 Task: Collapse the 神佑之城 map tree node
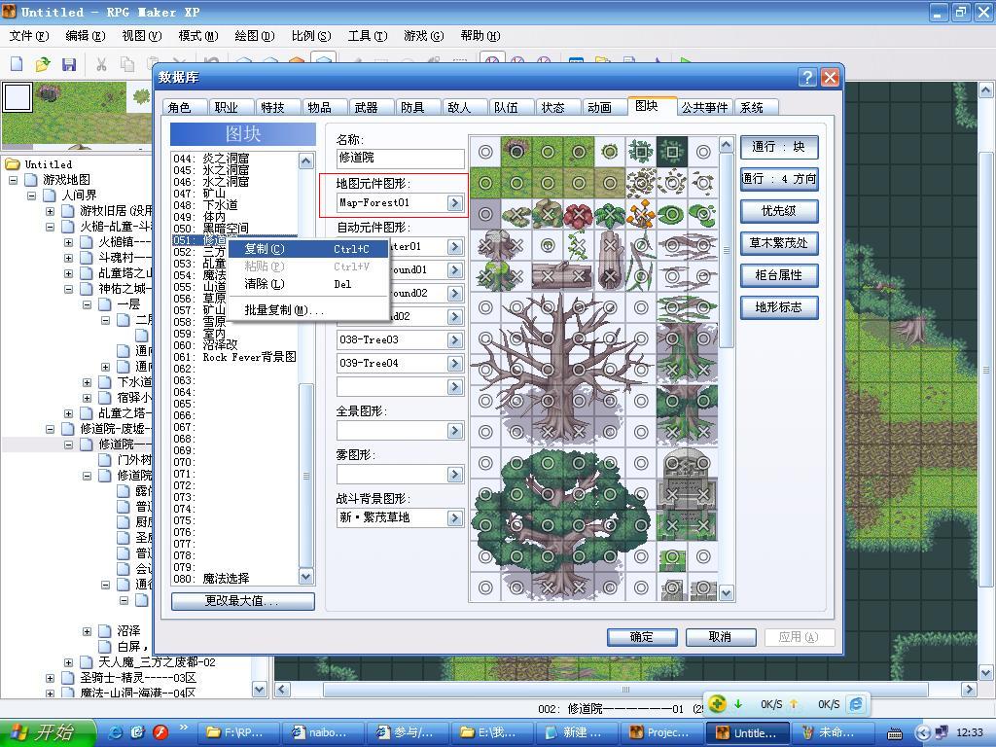click(69, 289)
